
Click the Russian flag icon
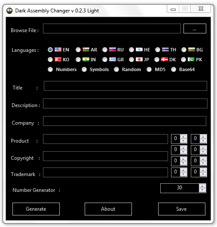pos(113,50)
